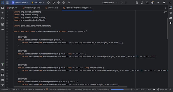Screen dimensions: 173x92
Task: Change the UTF-8 file encoding
Action: point(149,89)
